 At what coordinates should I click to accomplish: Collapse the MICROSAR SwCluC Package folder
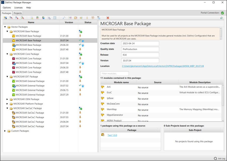7,108
